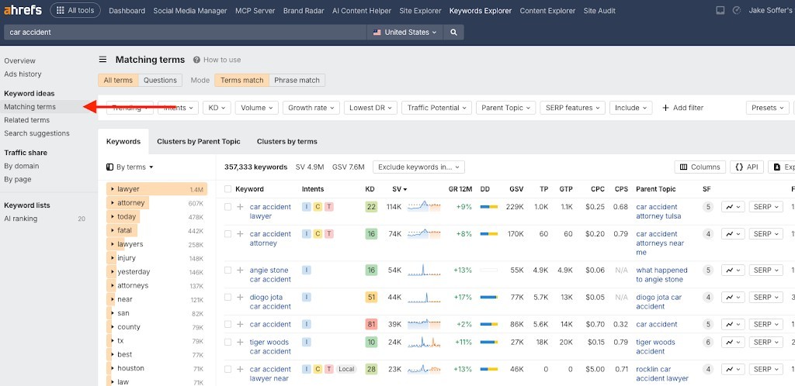795x386 pixels.
Task: Open trend chart button for car accident lawyer
Action: pos(733,206)
